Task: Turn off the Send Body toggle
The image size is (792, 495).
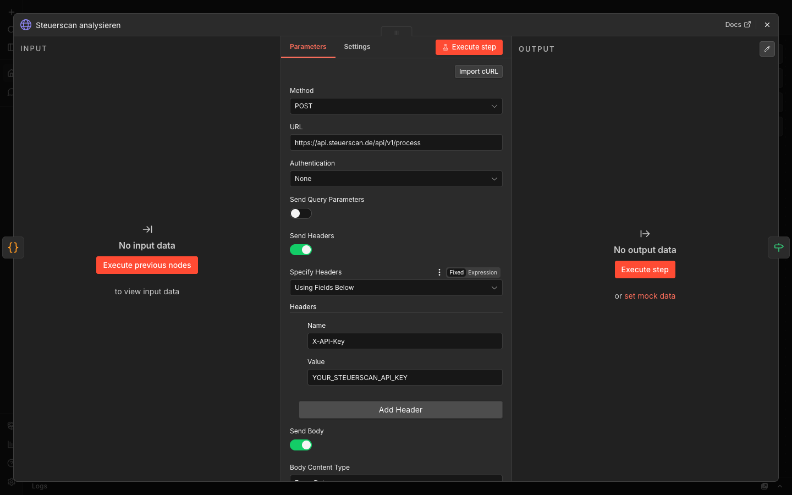Action: click(300, 445)
